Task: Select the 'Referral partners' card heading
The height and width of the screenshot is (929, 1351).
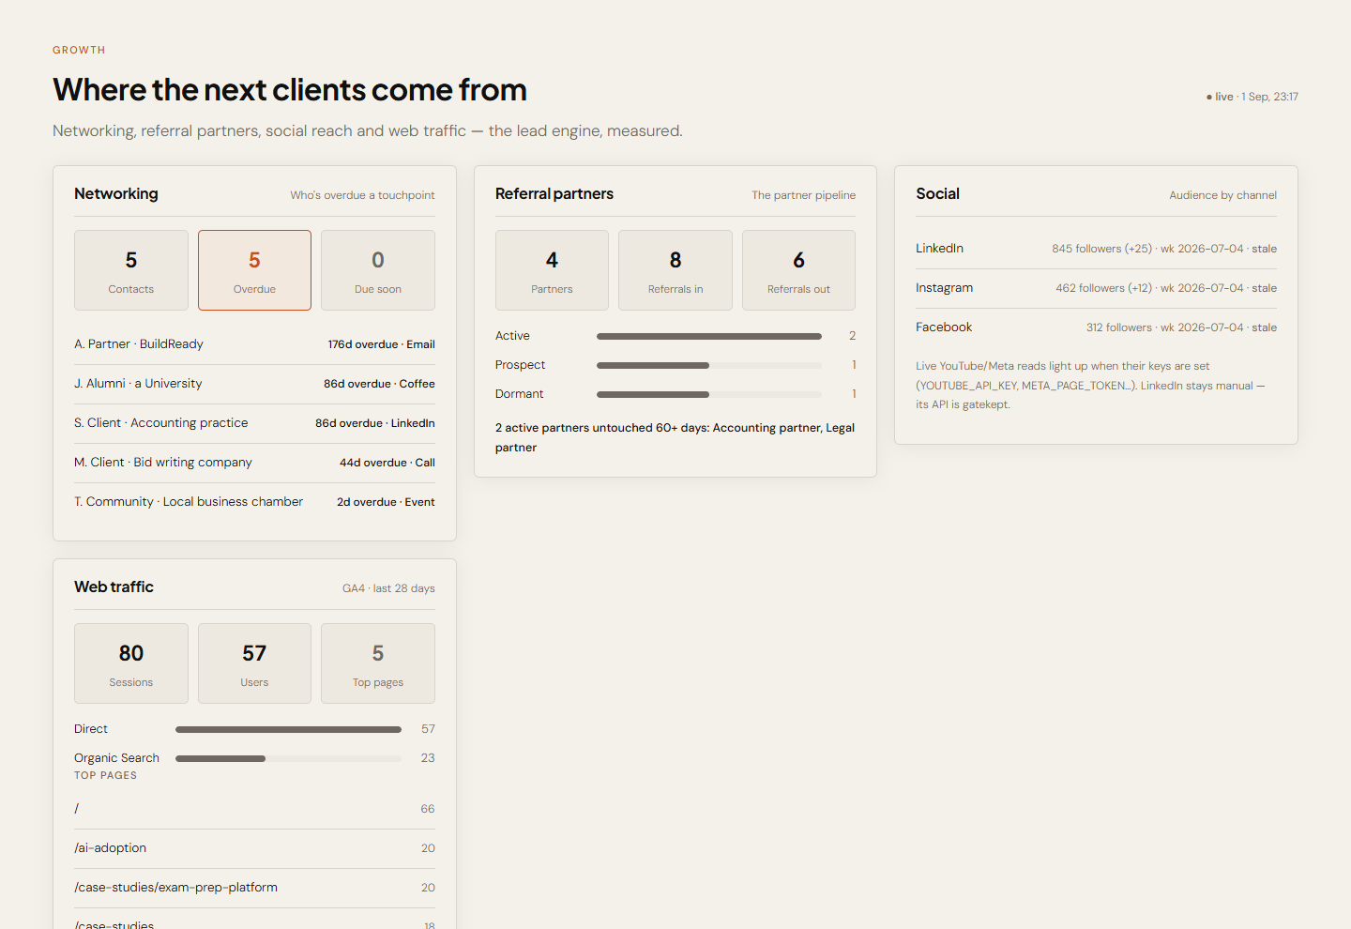Action: pyautogui.click(x=554, y=193)
